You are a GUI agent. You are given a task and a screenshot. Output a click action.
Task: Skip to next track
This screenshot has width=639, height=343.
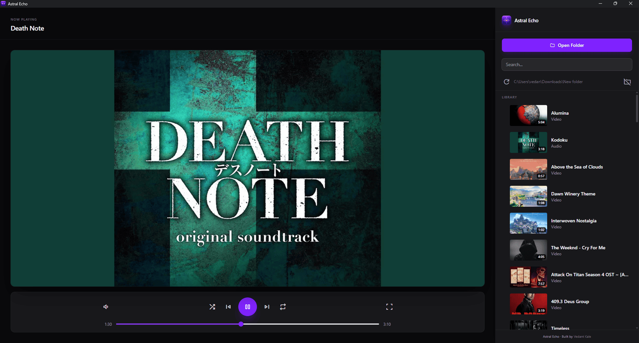tap(267, 307)
